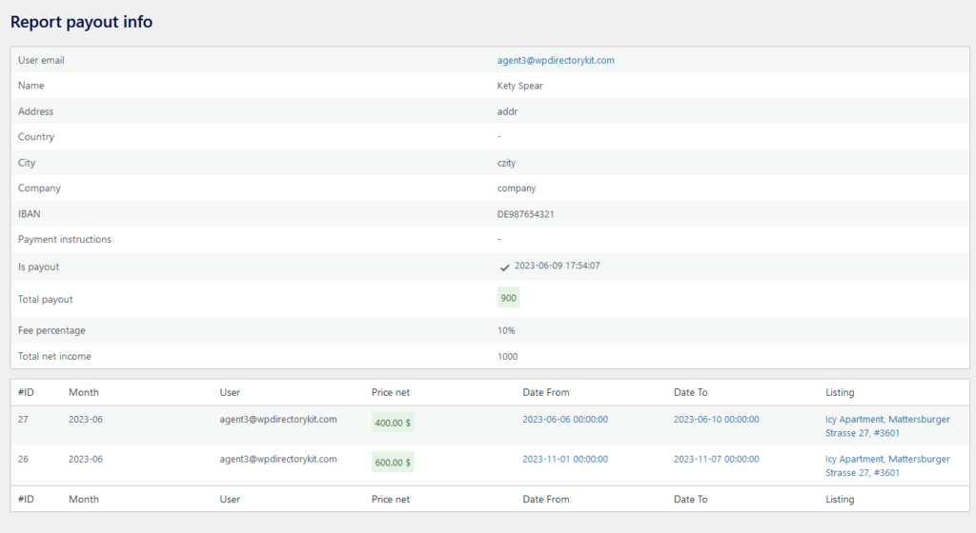Click the #ID column header at top

(26, 392)
